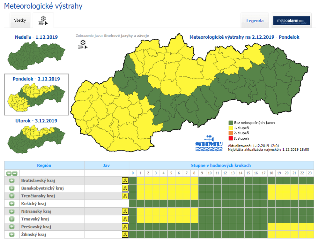Select the snowflake warning type tab

pyautogui.click(x=43, y=20)
